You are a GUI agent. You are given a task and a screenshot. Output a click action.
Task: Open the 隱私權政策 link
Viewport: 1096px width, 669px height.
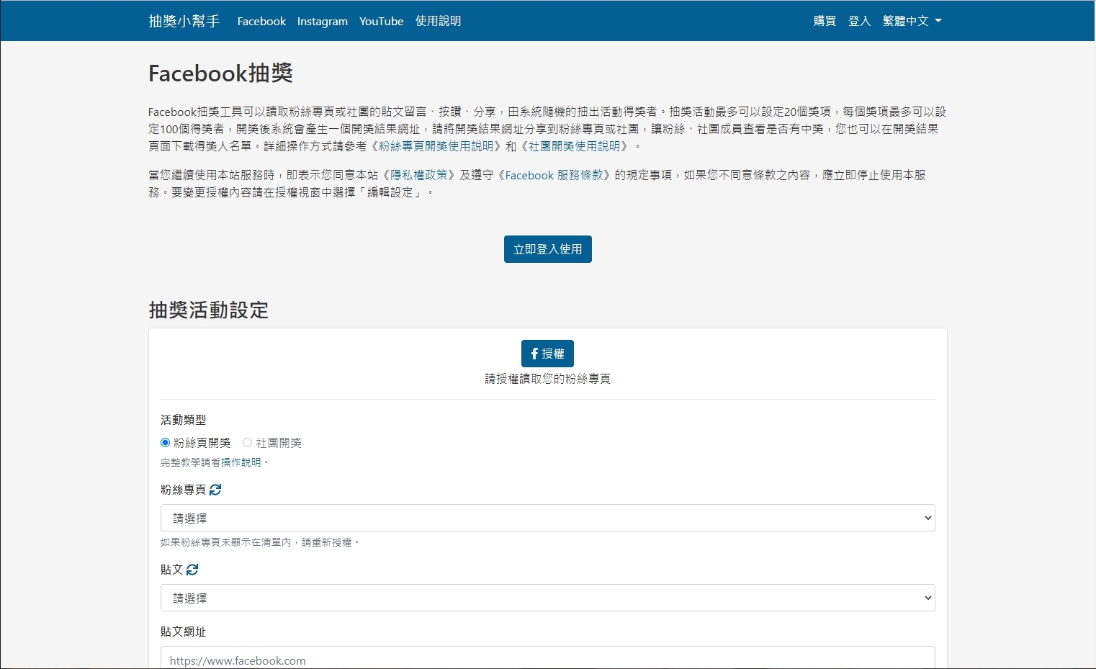pos(419,175)
